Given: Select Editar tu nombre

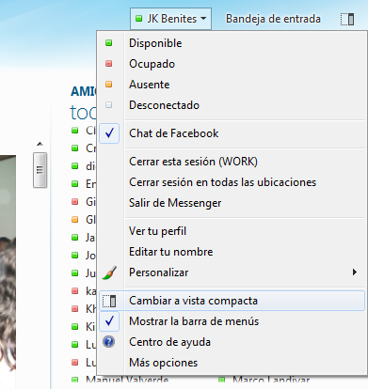Looking at the screenshot, I should click(x=232, y=252).
